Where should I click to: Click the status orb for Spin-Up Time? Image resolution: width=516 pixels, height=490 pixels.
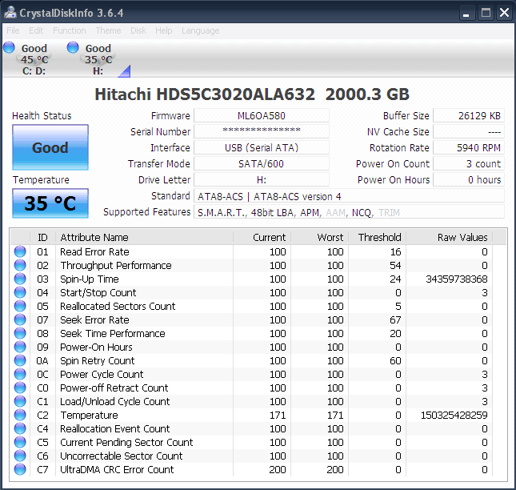(x=20, y=279)
